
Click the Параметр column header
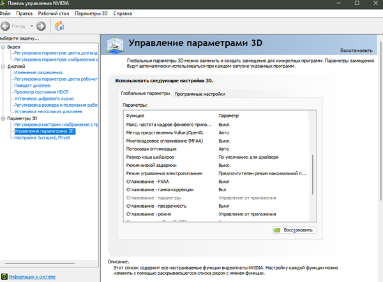(262, 116)
